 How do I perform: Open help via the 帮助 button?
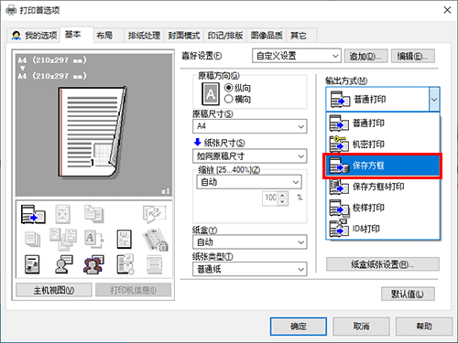(424, 327)
